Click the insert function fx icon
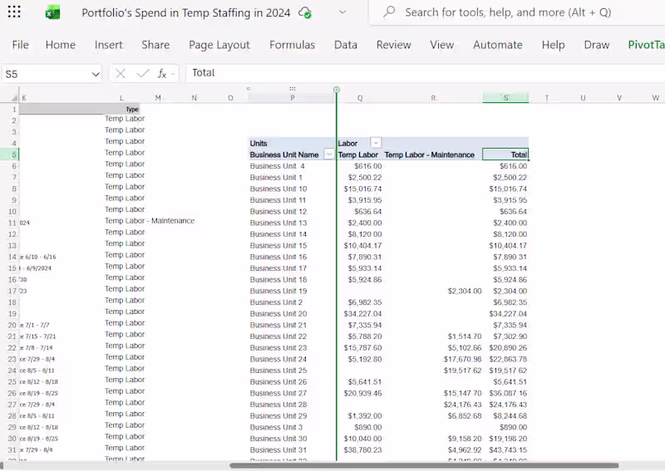665x471 pixels. point(162,74)
